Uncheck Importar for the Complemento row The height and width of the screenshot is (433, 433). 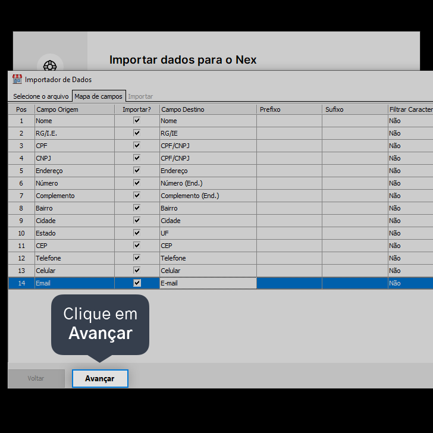137,195
